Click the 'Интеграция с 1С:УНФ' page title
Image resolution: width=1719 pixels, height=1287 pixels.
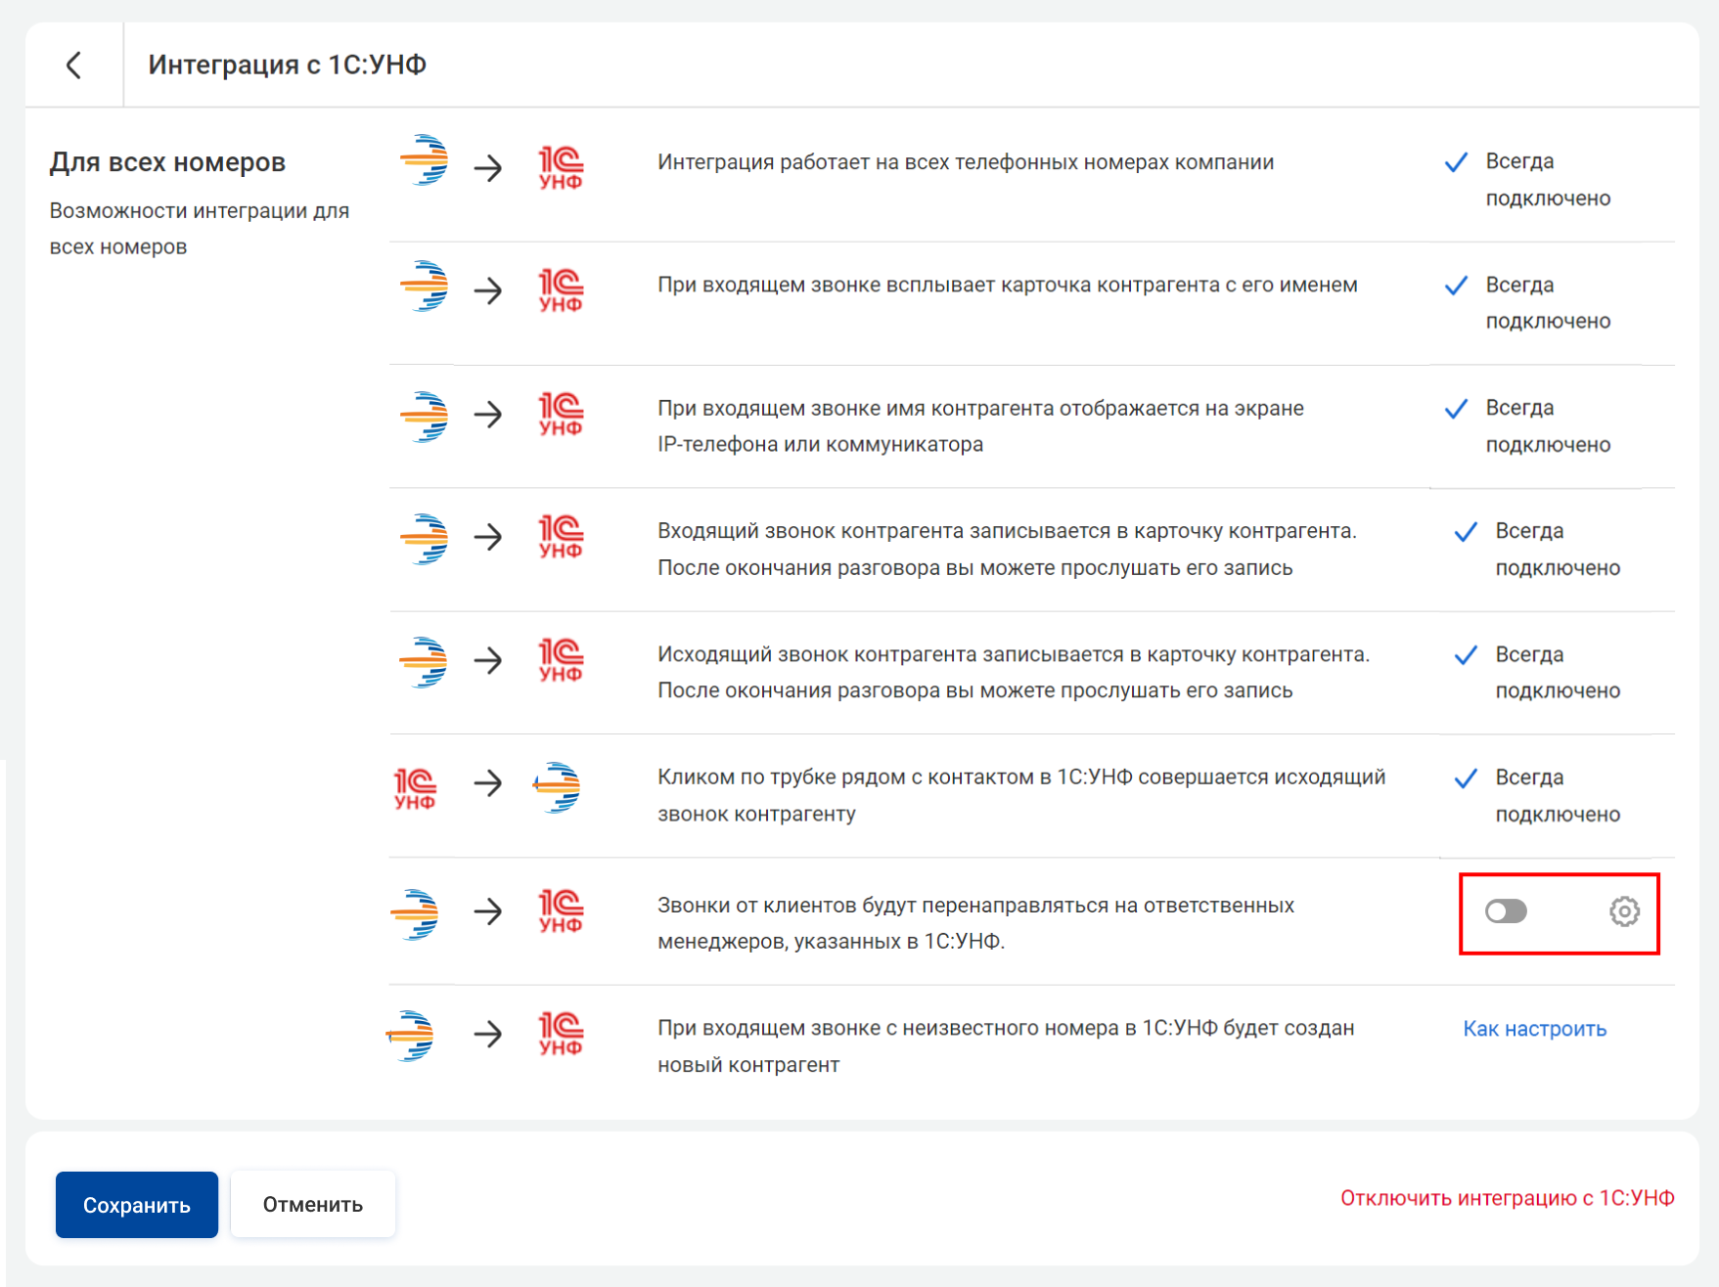coord(288,65)
